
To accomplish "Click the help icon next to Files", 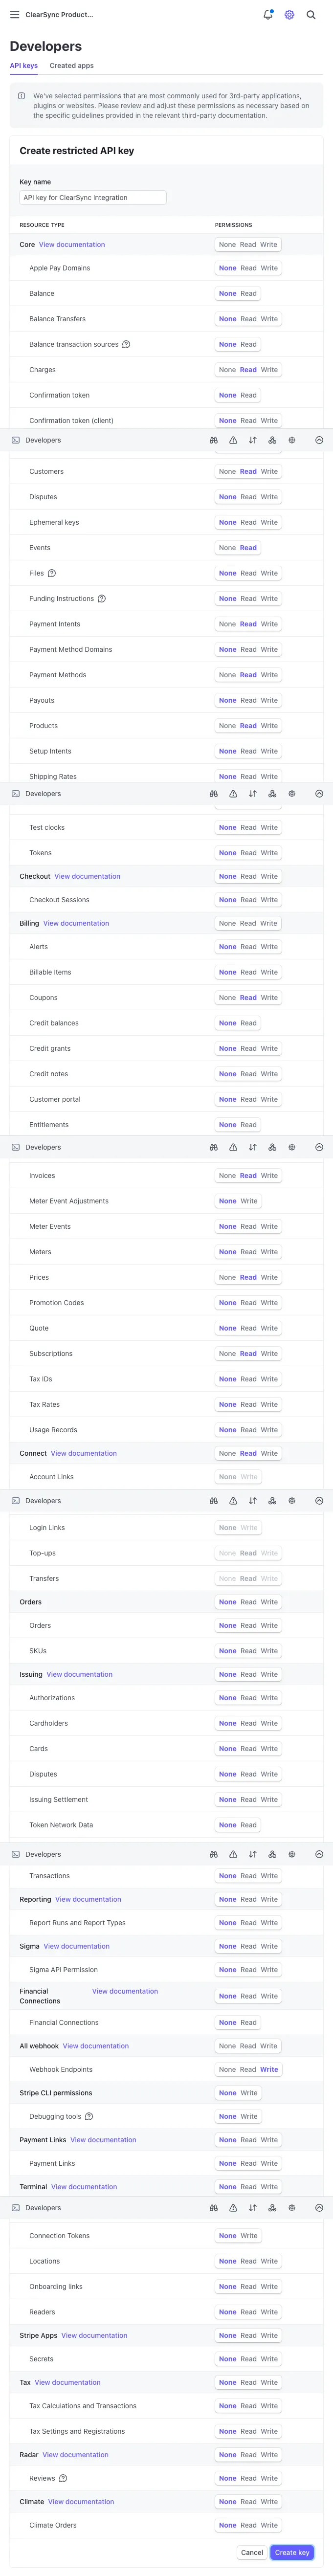I will point(52,573).
